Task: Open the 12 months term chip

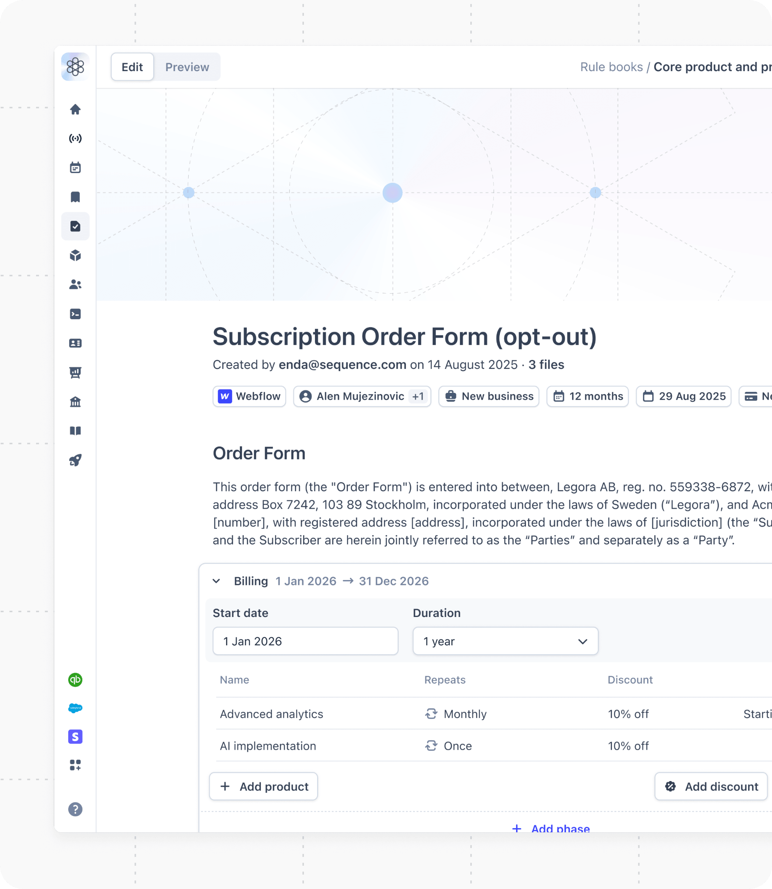Action: [587, 396]
